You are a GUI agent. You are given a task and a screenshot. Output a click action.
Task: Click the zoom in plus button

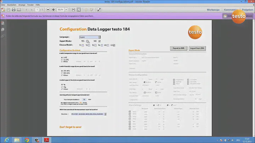53,9
